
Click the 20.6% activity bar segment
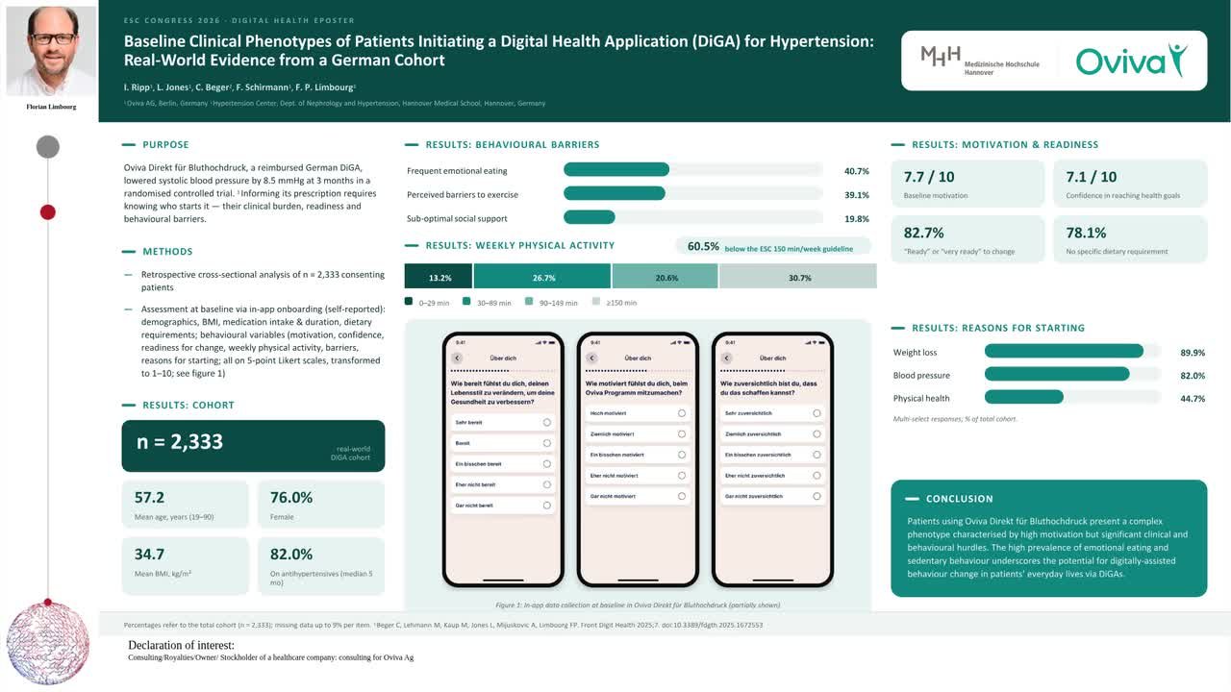coord(666,277)
